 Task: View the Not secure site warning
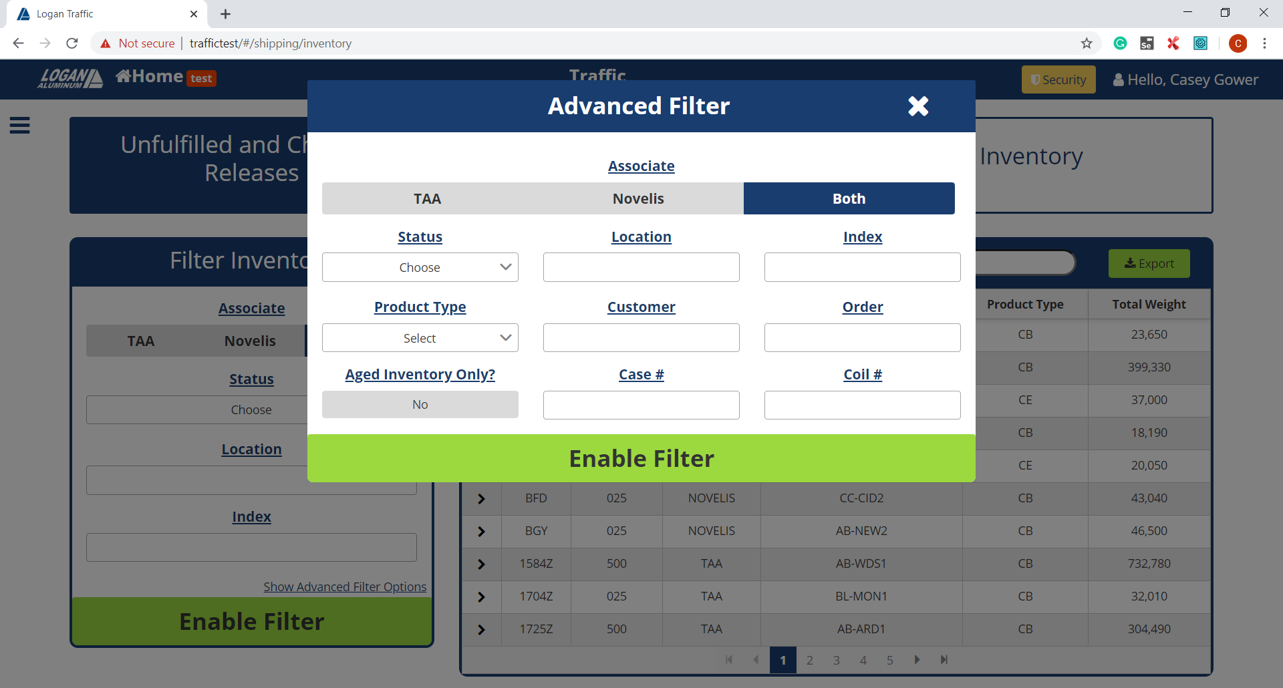pyautogui.click(x=137, y=43)
